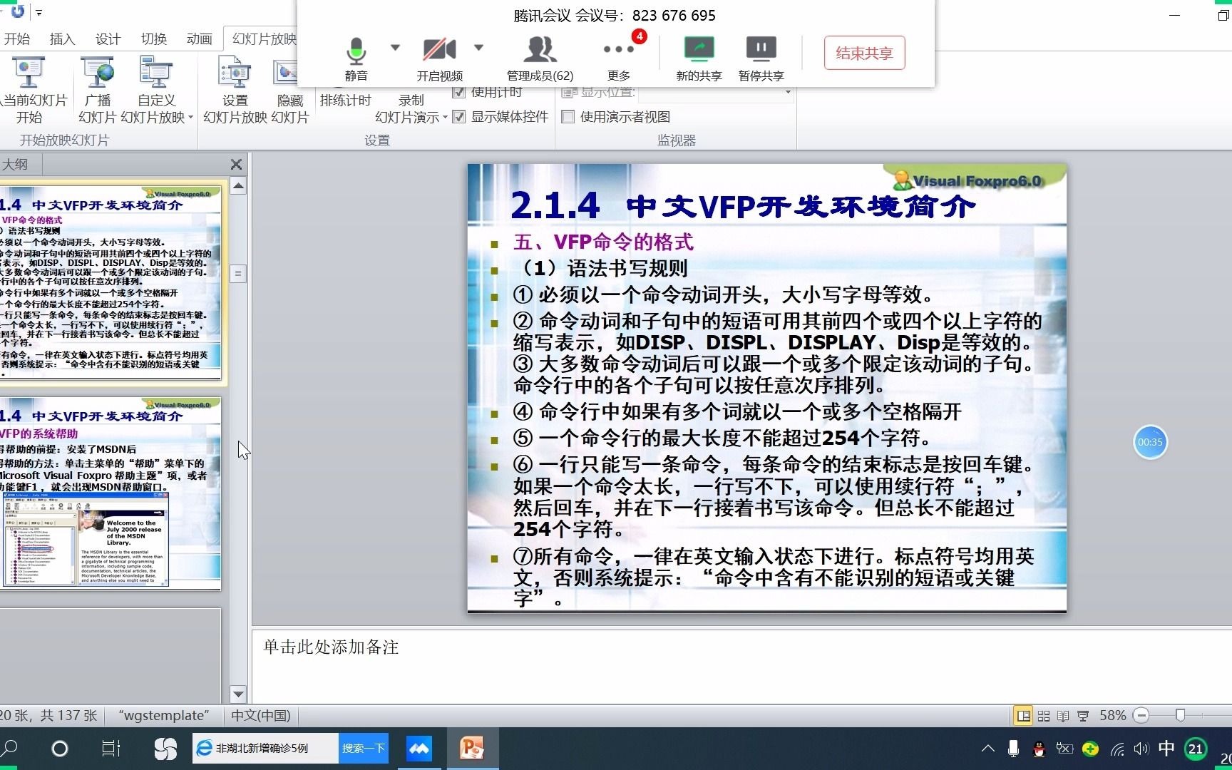Viewport: 1232px width, 770px height.
Task: Open microphone options arrow beside 静音
Action: pyautogui.click(x=395, y=48)
